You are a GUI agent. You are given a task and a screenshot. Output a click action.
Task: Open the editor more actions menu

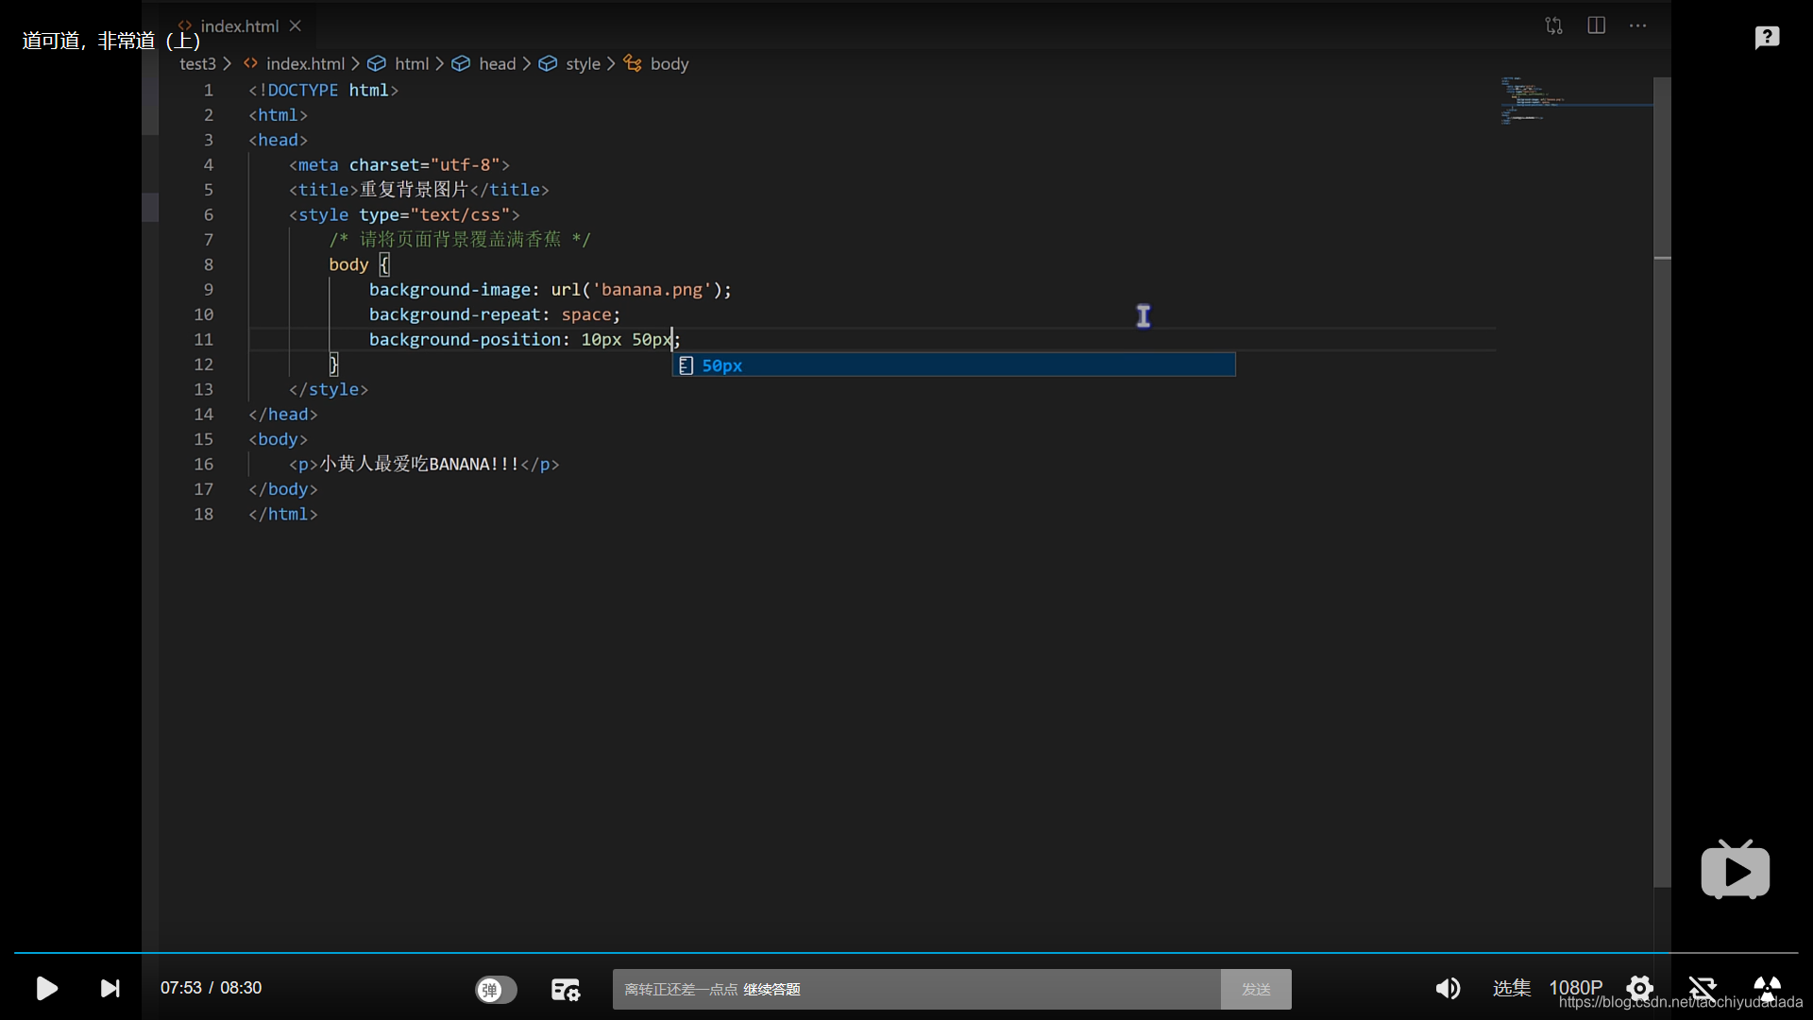[x=1637, y=25]
